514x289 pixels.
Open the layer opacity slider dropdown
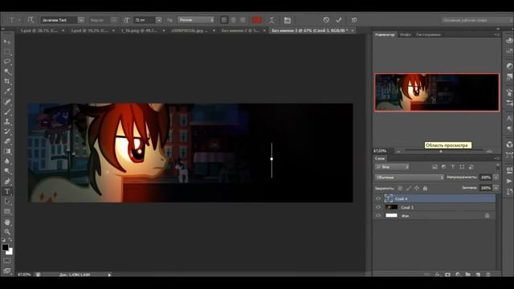[496, 177]
